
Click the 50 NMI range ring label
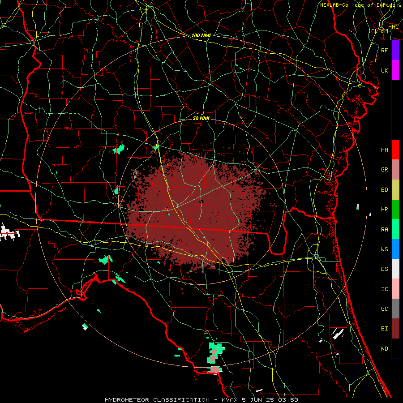(201, 118)
